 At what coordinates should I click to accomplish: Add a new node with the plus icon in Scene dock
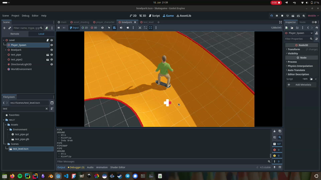click(5, 28)
